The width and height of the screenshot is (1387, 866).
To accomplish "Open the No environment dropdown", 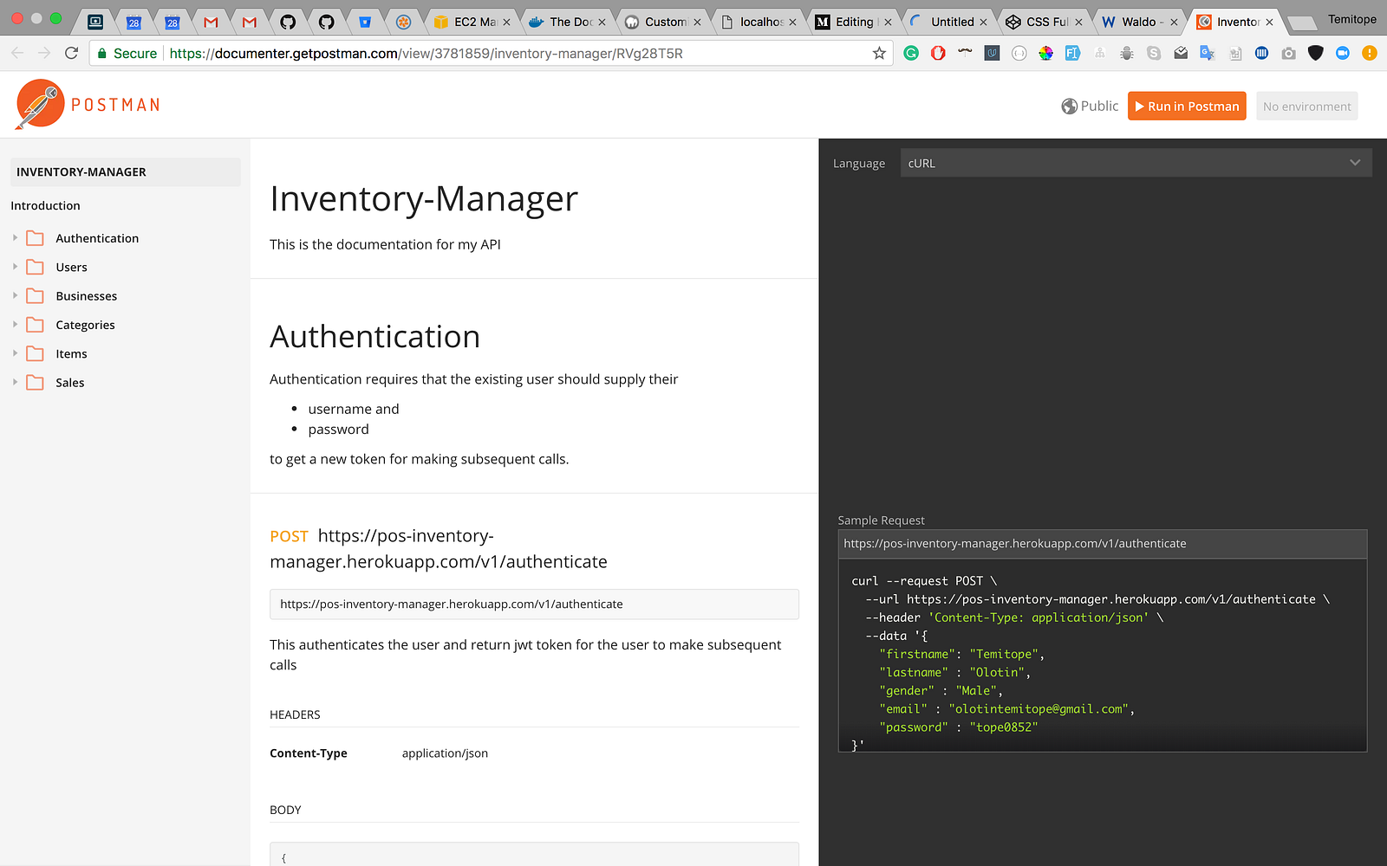I will (x=1306, y=106).
